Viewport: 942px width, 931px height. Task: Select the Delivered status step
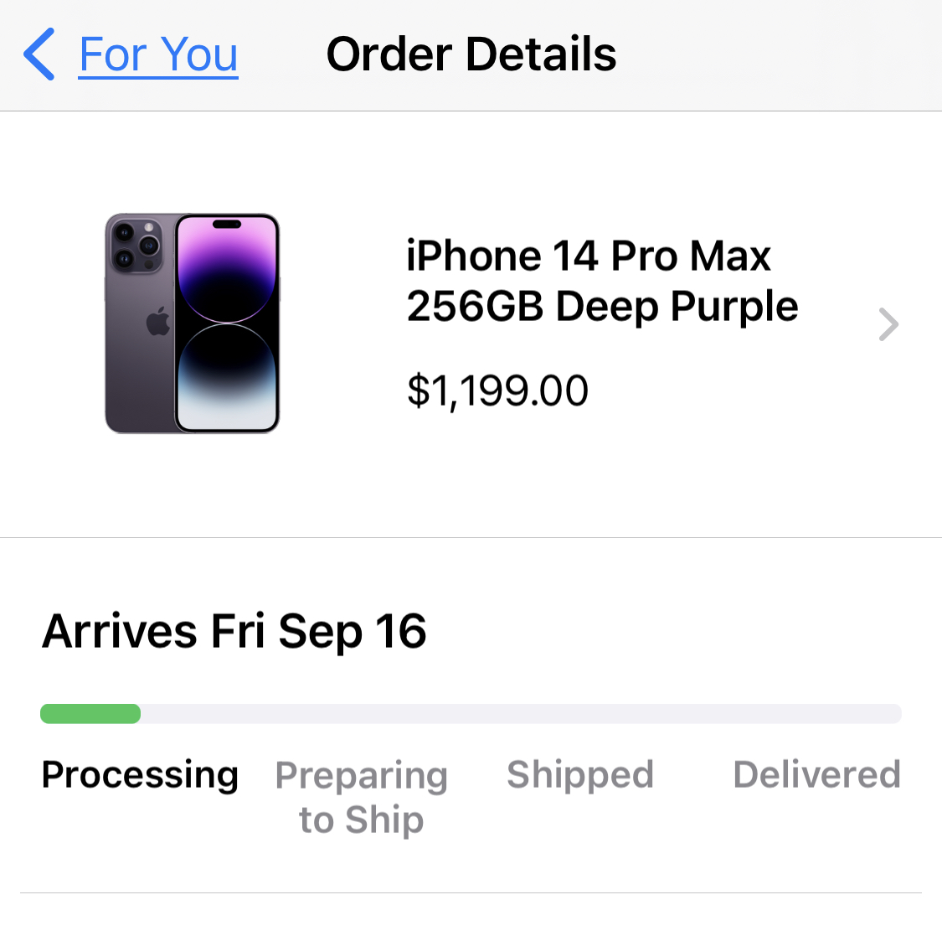coord(816,774)
